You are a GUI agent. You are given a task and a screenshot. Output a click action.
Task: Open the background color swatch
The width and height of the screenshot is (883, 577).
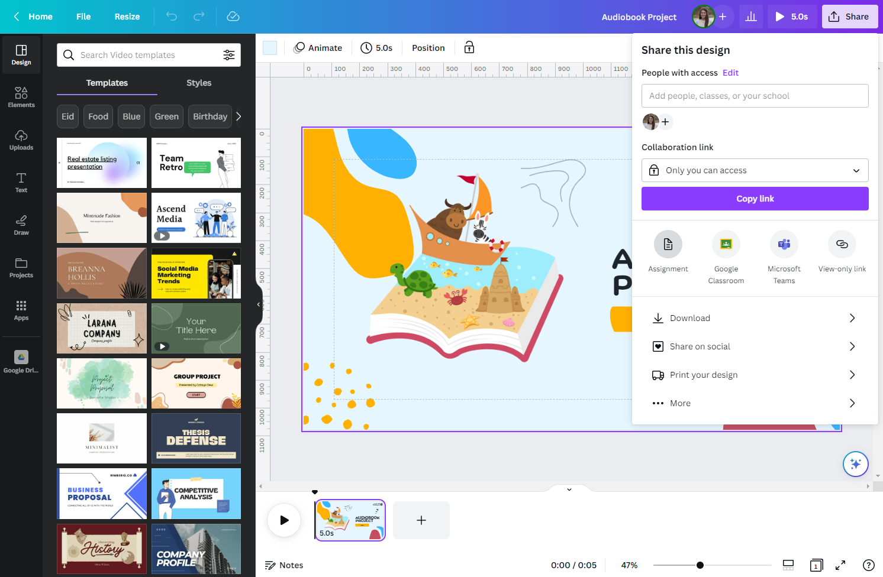pyautogui.click(x=270, y=48)
